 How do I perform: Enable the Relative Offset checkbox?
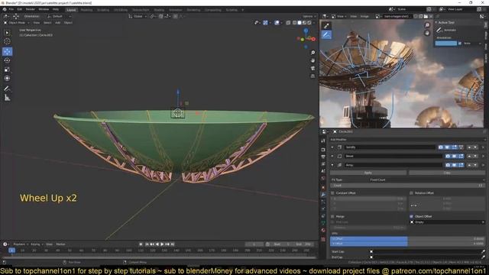pos(411,193)
